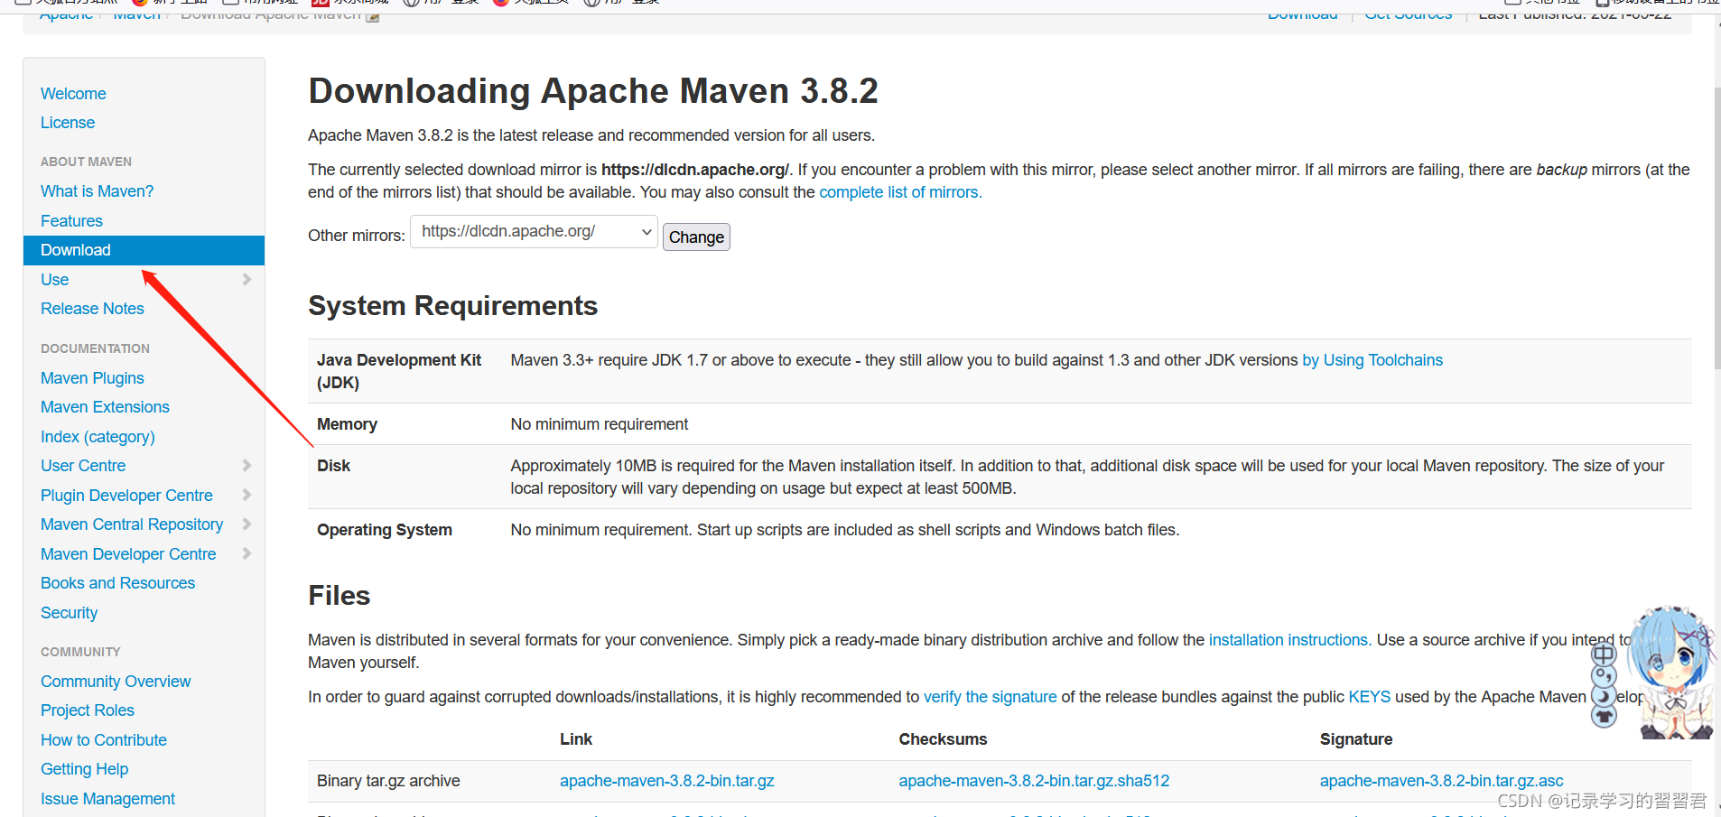Expand the Use submenu chevron

pyautogui.click(x=247, y=280)
